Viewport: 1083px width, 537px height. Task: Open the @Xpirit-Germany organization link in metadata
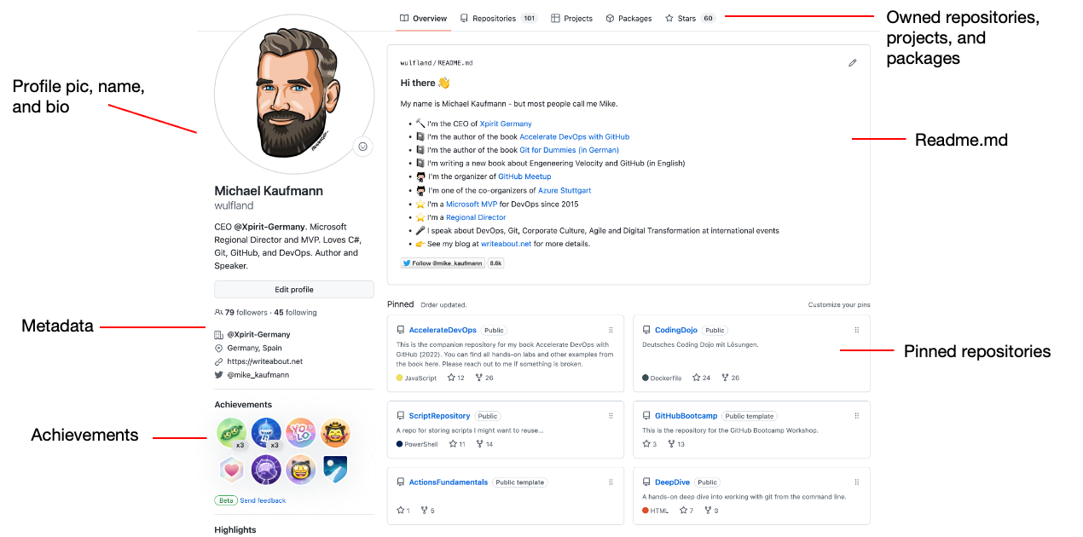pyautogui.click(x=258, y=335)
